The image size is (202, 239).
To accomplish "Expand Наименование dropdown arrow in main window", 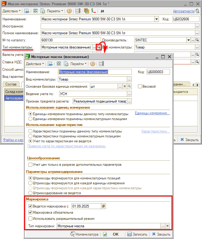I will [156, 19].
